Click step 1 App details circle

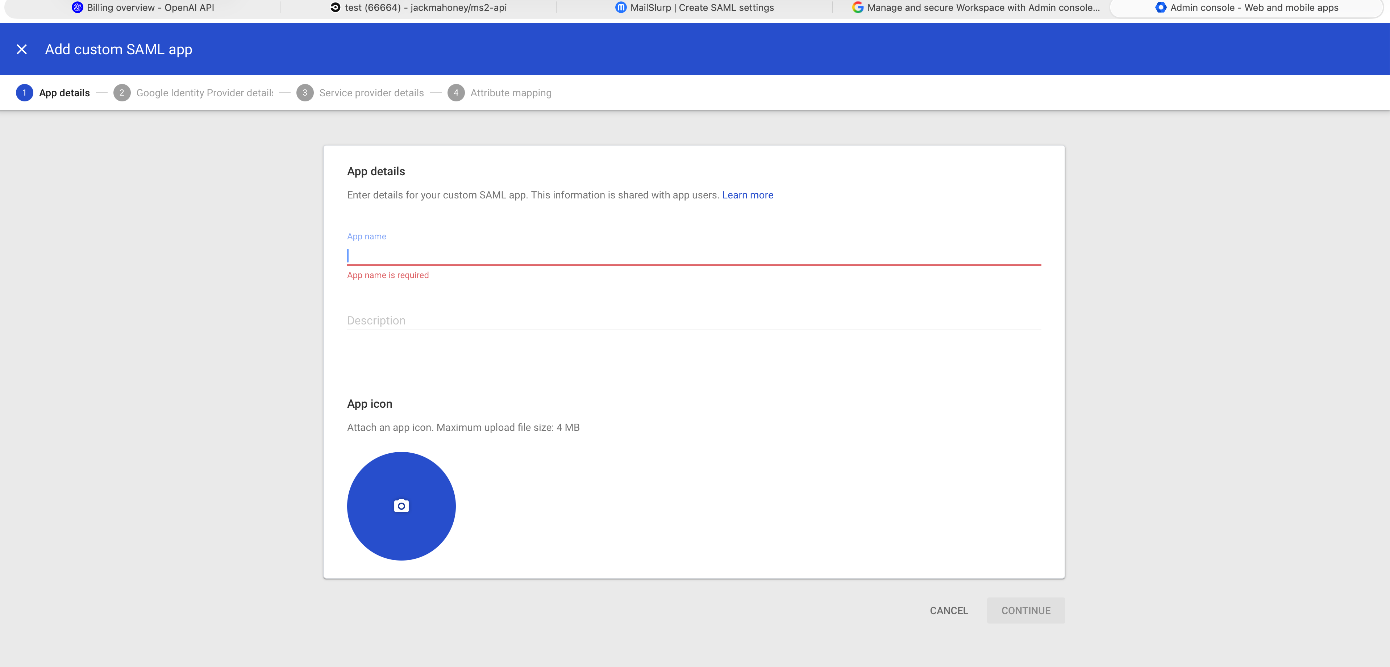24,93
